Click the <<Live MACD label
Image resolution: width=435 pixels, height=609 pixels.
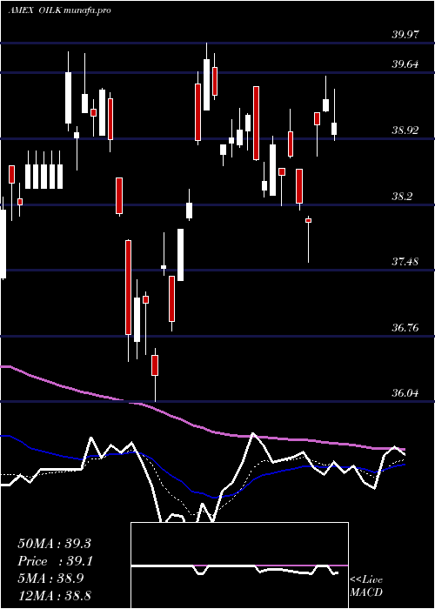click(366, 586)
